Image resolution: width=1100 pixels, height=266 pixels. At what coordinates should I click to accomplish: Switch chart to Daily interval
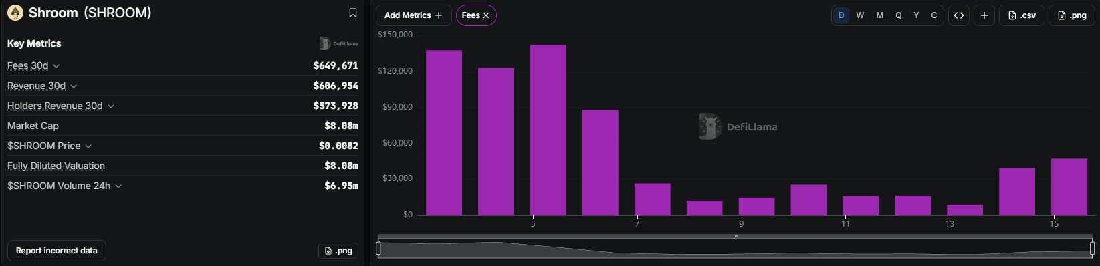[841, 15]
